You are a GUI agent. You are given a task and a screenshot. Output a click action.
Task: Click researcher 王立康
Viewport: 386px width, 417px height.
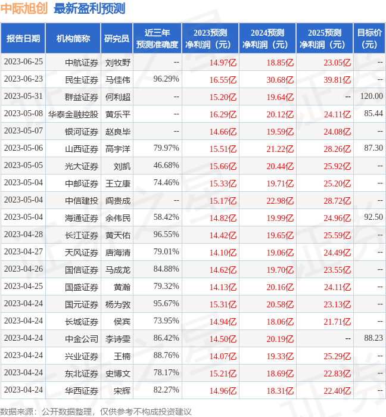tap(118, 183)
